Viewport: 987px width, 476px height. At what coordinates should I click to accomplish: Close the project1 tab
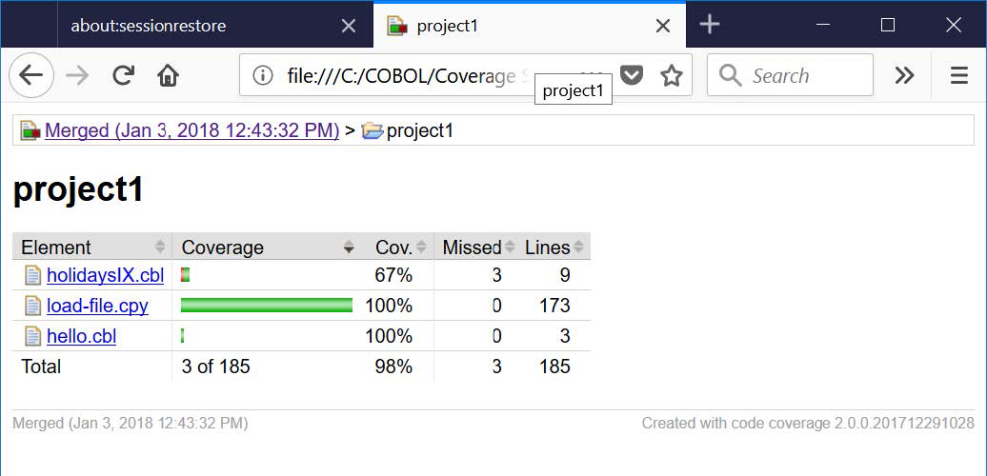(x=663, y=26)
